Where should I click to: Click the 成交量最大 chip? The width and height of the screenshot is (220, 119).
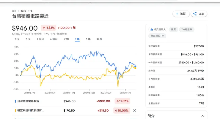(x=158, y=30)
